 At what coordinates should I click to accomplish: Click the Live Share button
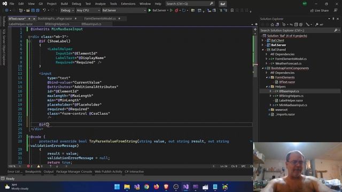pos(320,11)
